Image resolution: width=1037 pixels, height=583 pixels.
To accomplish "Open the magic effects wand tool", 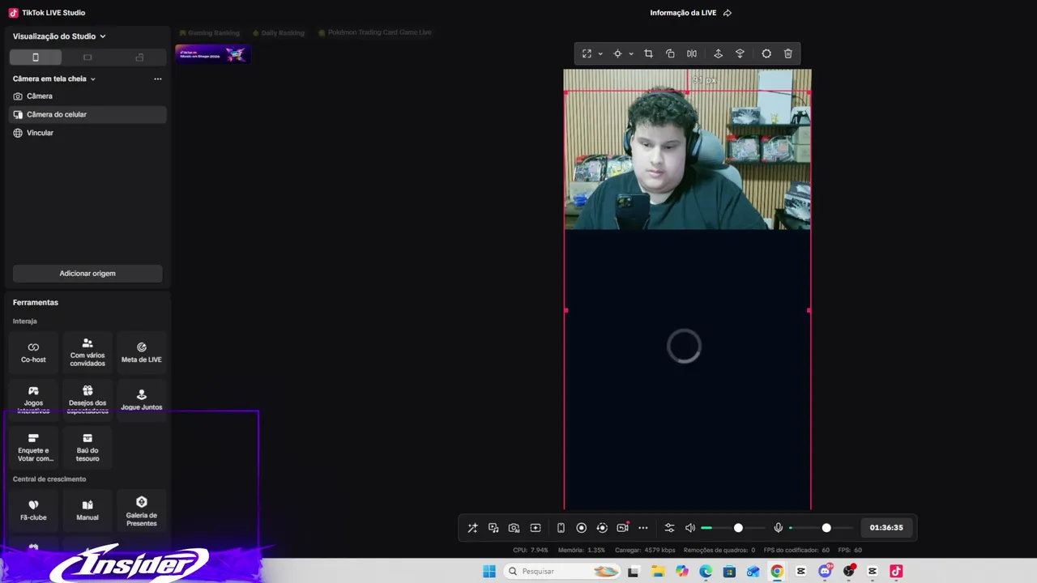I will (472, 528).
